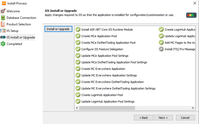Click checkmark beside Create LoginHub Applica
This screenshot has height=124, width=199.
[x=161, y=29]
